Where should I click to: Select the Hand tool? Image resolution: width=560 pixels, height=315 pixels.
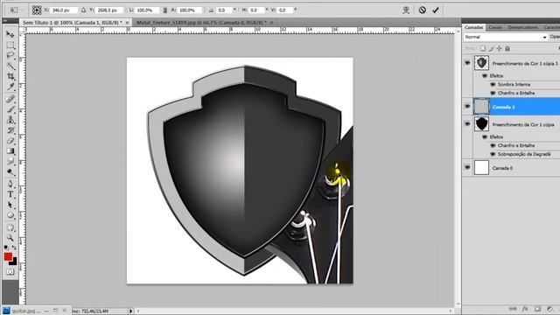point(10,227)
